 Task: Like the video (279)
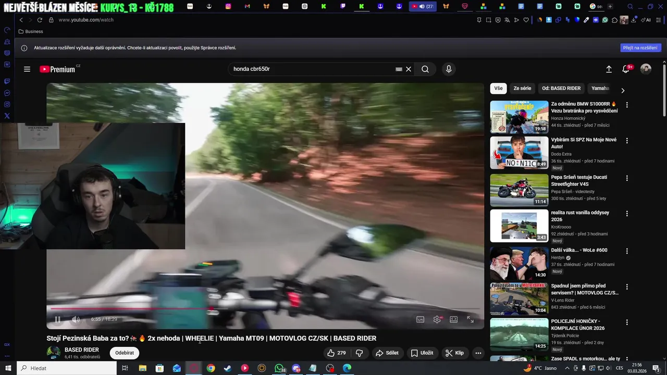pos(336,353)
